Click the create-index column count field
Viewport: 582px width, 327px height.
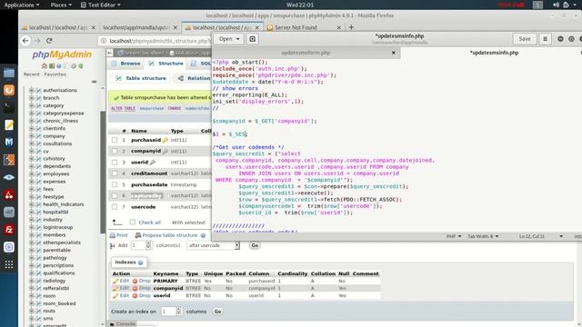pyautogui.click(x=168, y=312)
